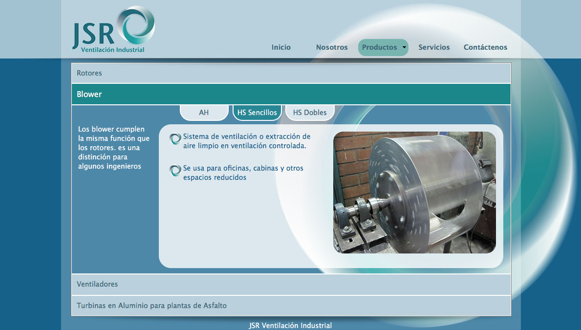
Task: Switch to the AH tab
Action: click(x=204, y=113)
